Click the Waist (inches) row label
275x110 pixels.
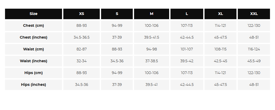tap(34, 61)
